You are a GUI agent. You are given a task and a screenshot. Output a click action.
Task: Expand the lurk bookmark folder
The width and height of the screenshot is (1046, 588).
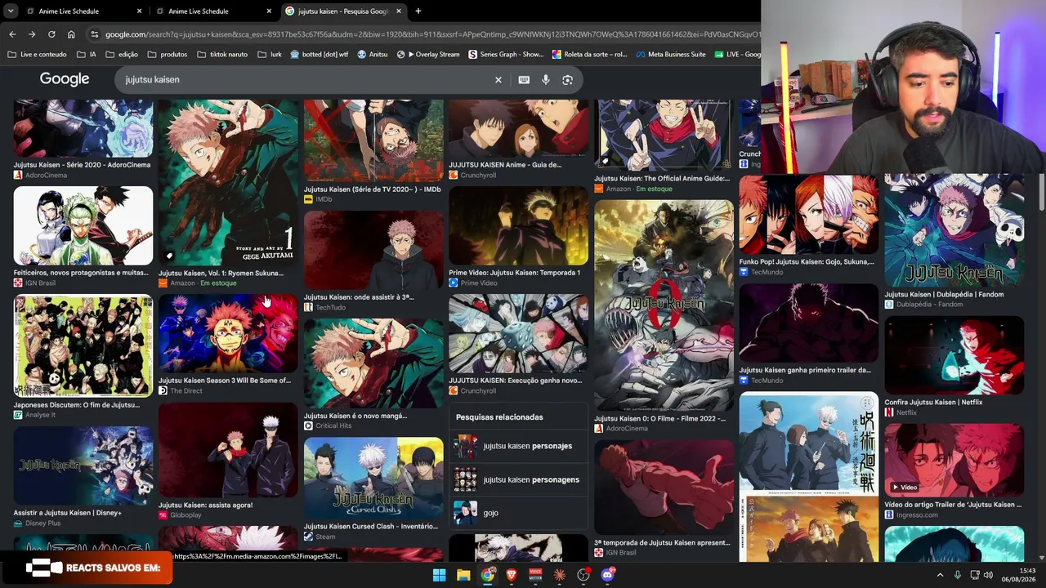click(270, 55)
